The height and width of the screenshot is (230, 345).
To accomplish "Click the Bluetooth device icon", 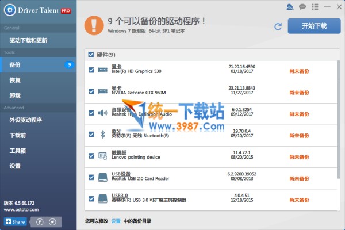I will 103,134.
